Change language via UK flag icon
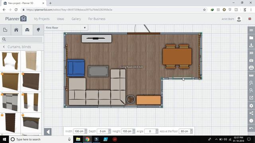Viewport: 255px width, 143px height. 250,19
